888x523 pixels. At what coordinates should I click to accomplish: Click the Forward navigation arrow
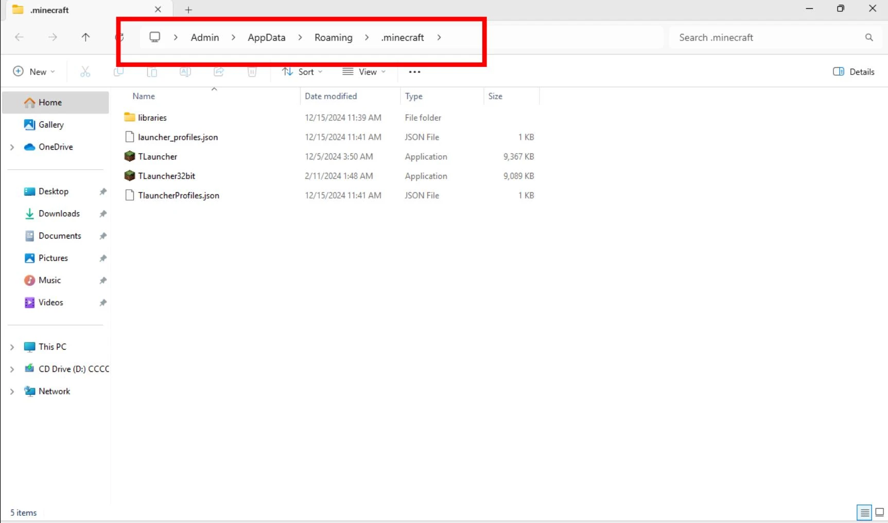(x=53, y=37)
